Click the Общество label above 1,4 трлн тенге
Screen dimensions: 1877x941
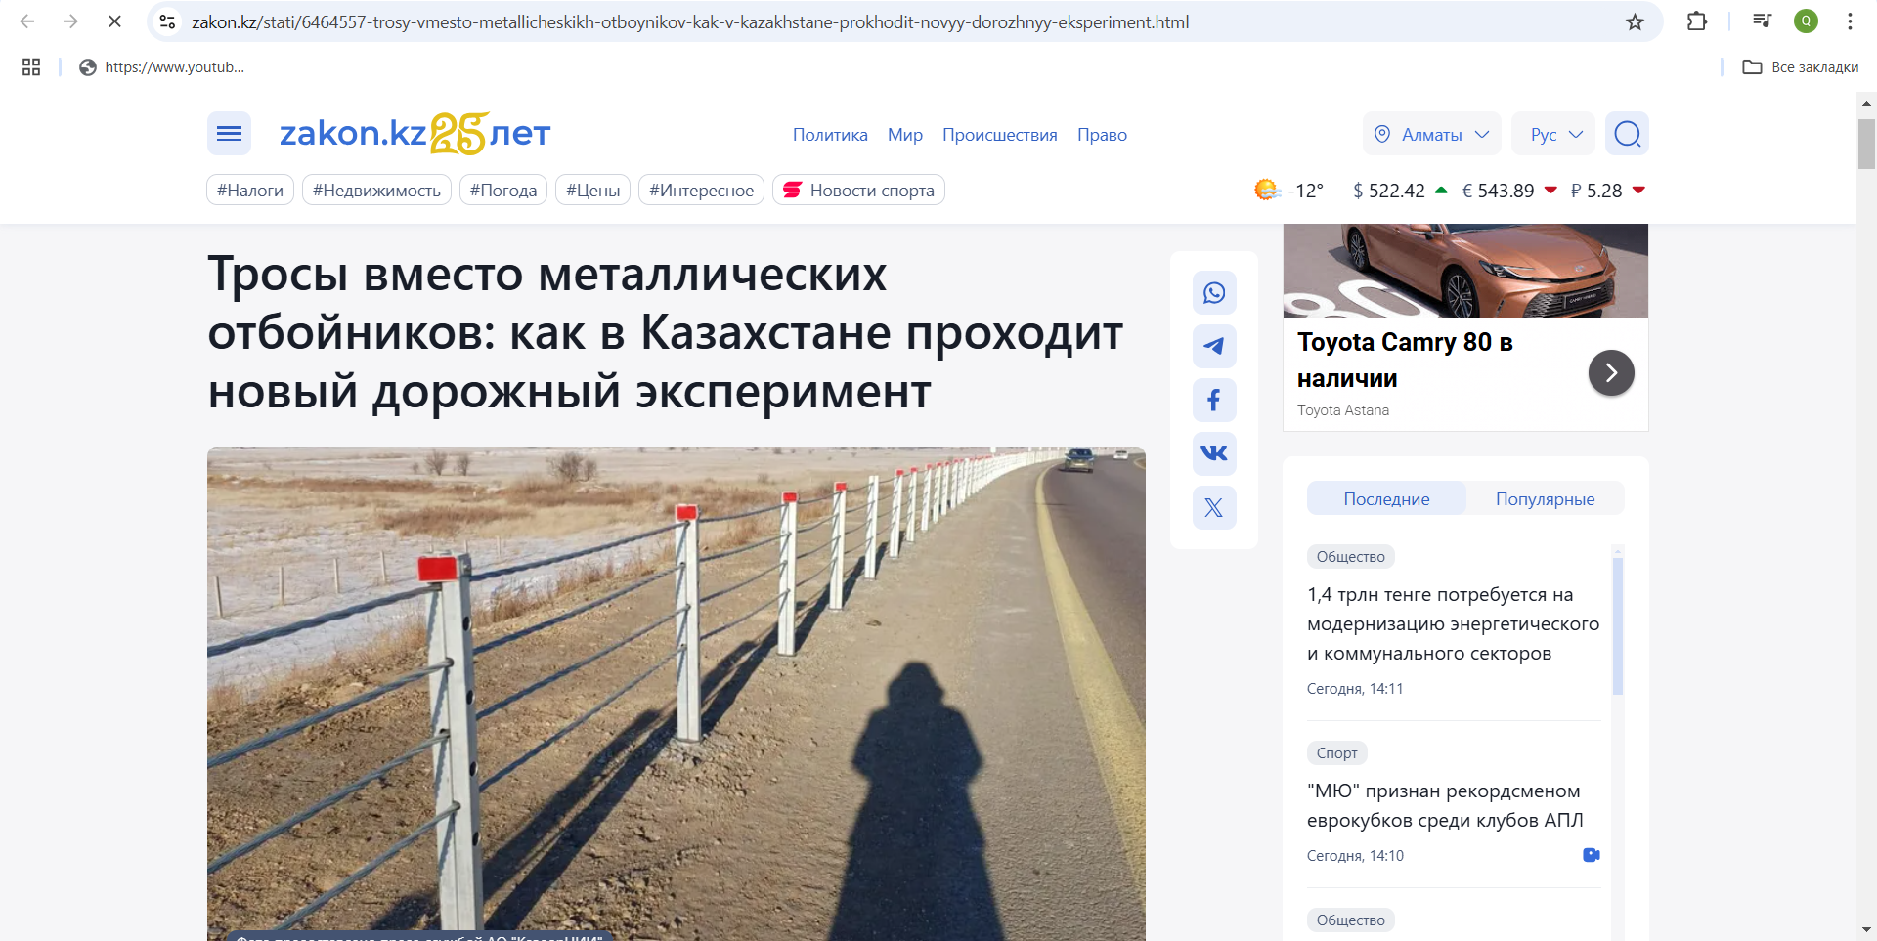(1350, 556)
